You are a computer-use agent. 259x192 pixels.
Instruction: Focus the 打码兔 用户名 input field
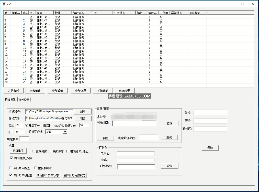pyautogui.click(x=136, y=154)
